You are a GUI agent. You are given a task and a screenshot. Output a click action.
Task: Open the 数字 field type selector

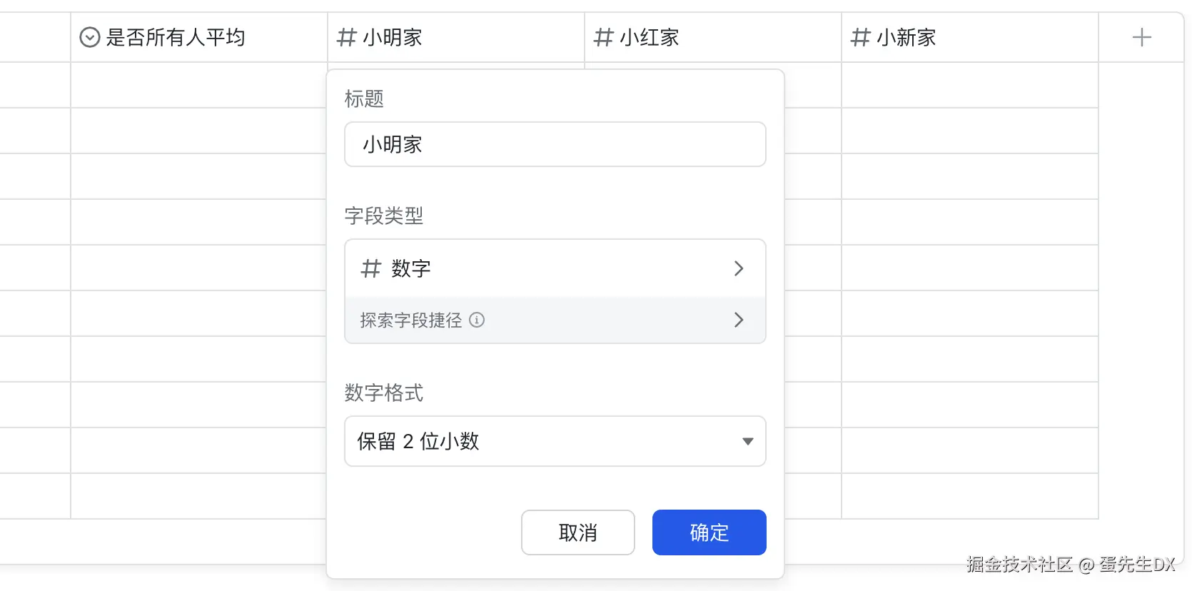pyautogui.click(x=555, y=268)
